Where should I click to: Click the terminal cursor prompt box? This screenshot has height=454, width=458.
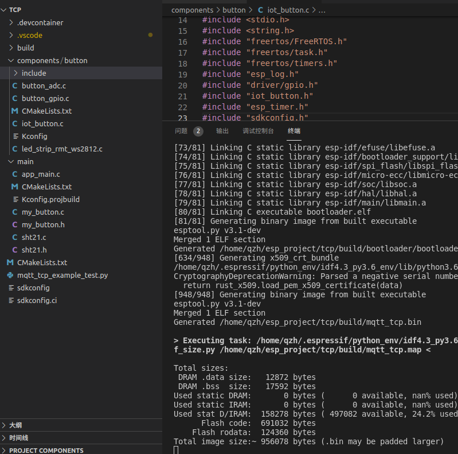[x=176, y=450]
